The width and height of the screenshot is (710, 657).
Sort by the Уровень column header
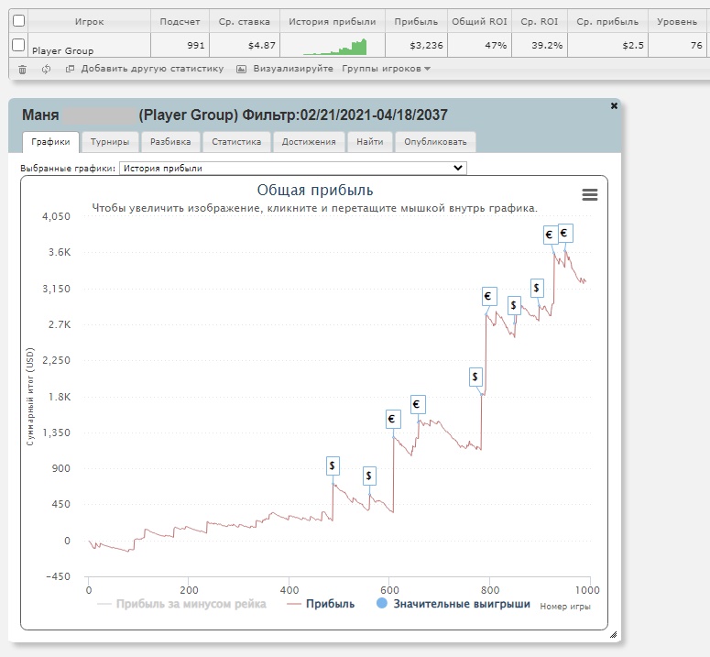677,21
